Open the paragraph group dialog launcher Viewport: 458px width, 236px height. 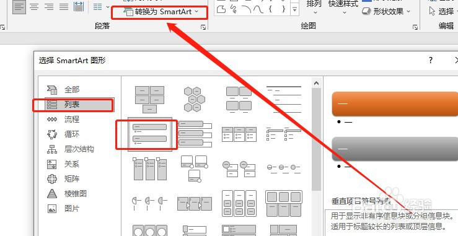point(203,27)
